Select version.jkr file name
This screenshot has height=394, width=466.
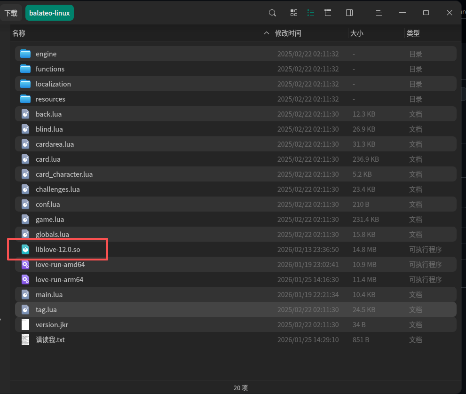click(x=52, y=325)
